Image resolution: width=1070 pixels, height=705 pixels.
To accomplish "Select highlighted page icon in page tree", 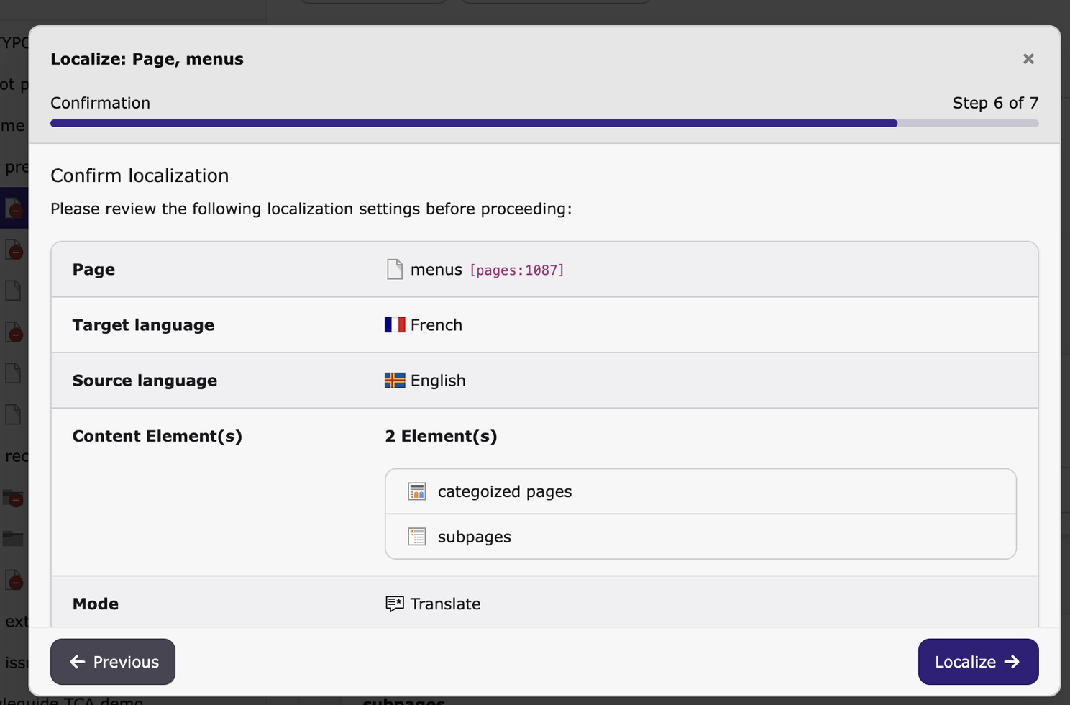I will (14, 209).
